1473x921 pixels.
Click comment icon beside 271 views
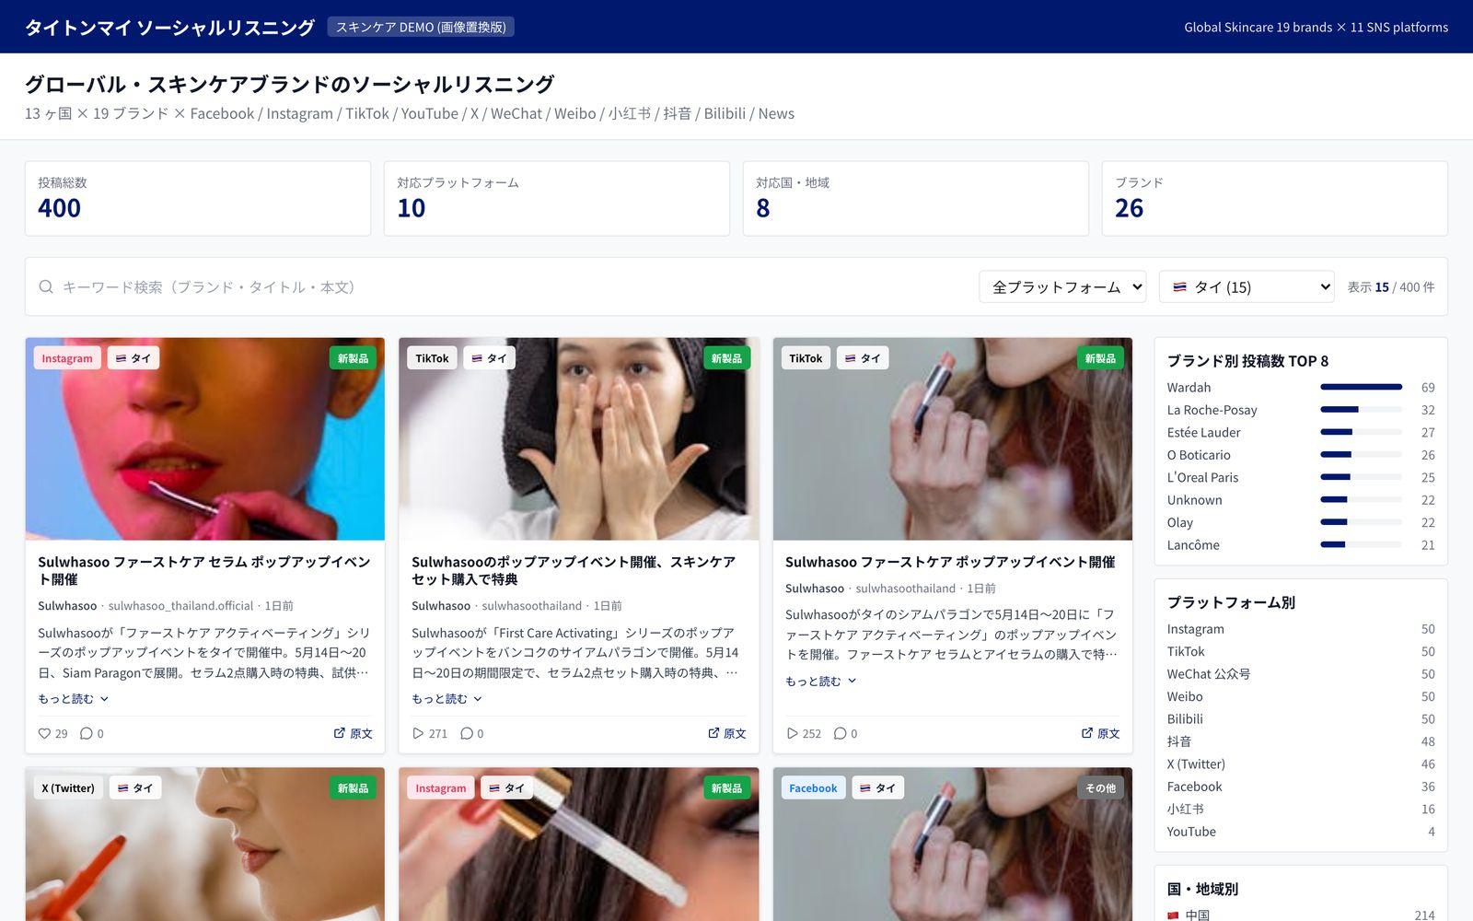tap(467, 734)
